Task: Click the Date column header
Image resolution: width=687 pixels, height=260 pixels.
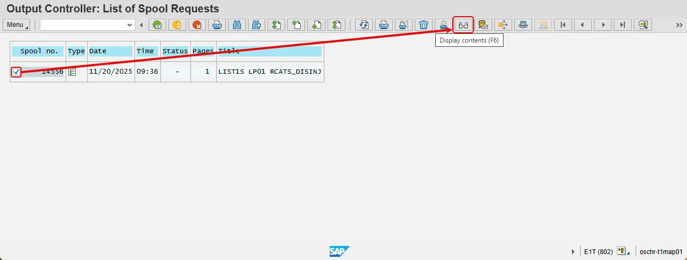Action: (111, 51)
